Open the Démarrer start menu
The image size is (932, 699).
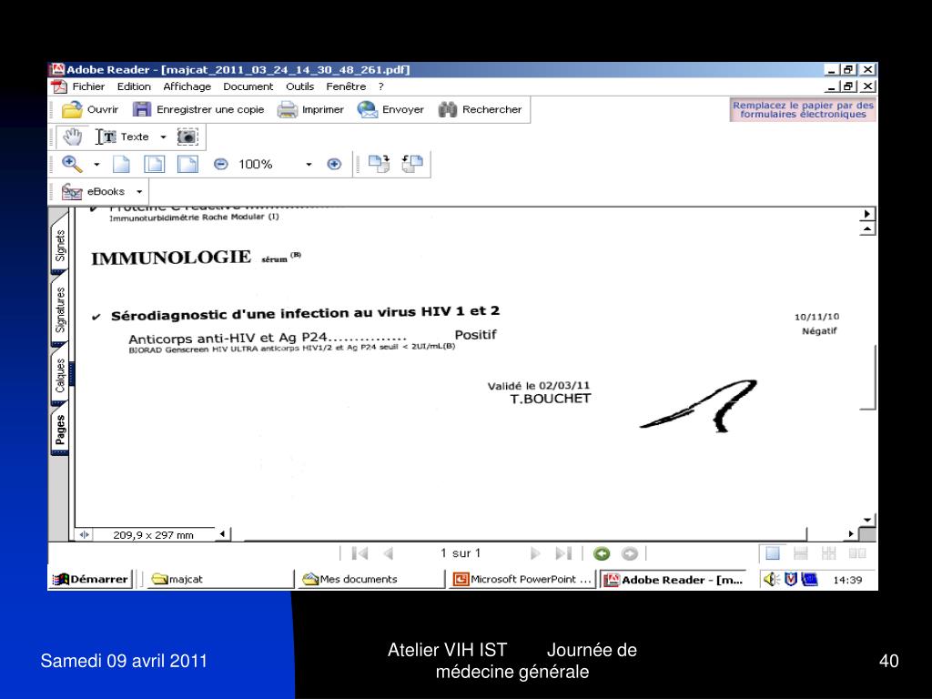pos(90,579)
